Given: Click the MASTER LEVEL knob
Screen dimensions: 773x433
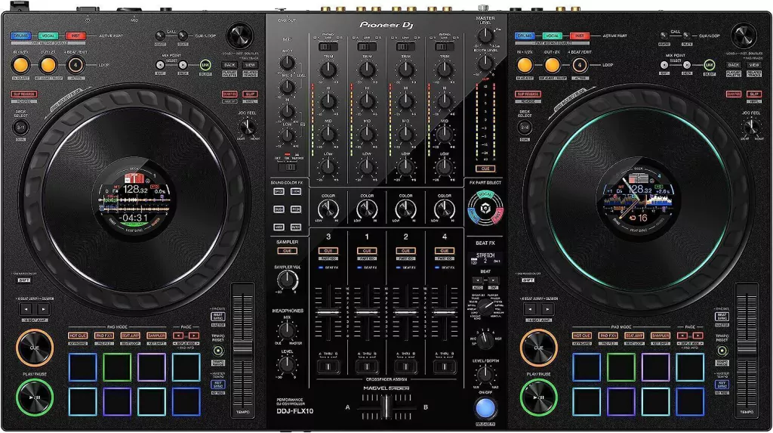Looking at the screenshot, I should pyautogui.click(x=485, y=36).
